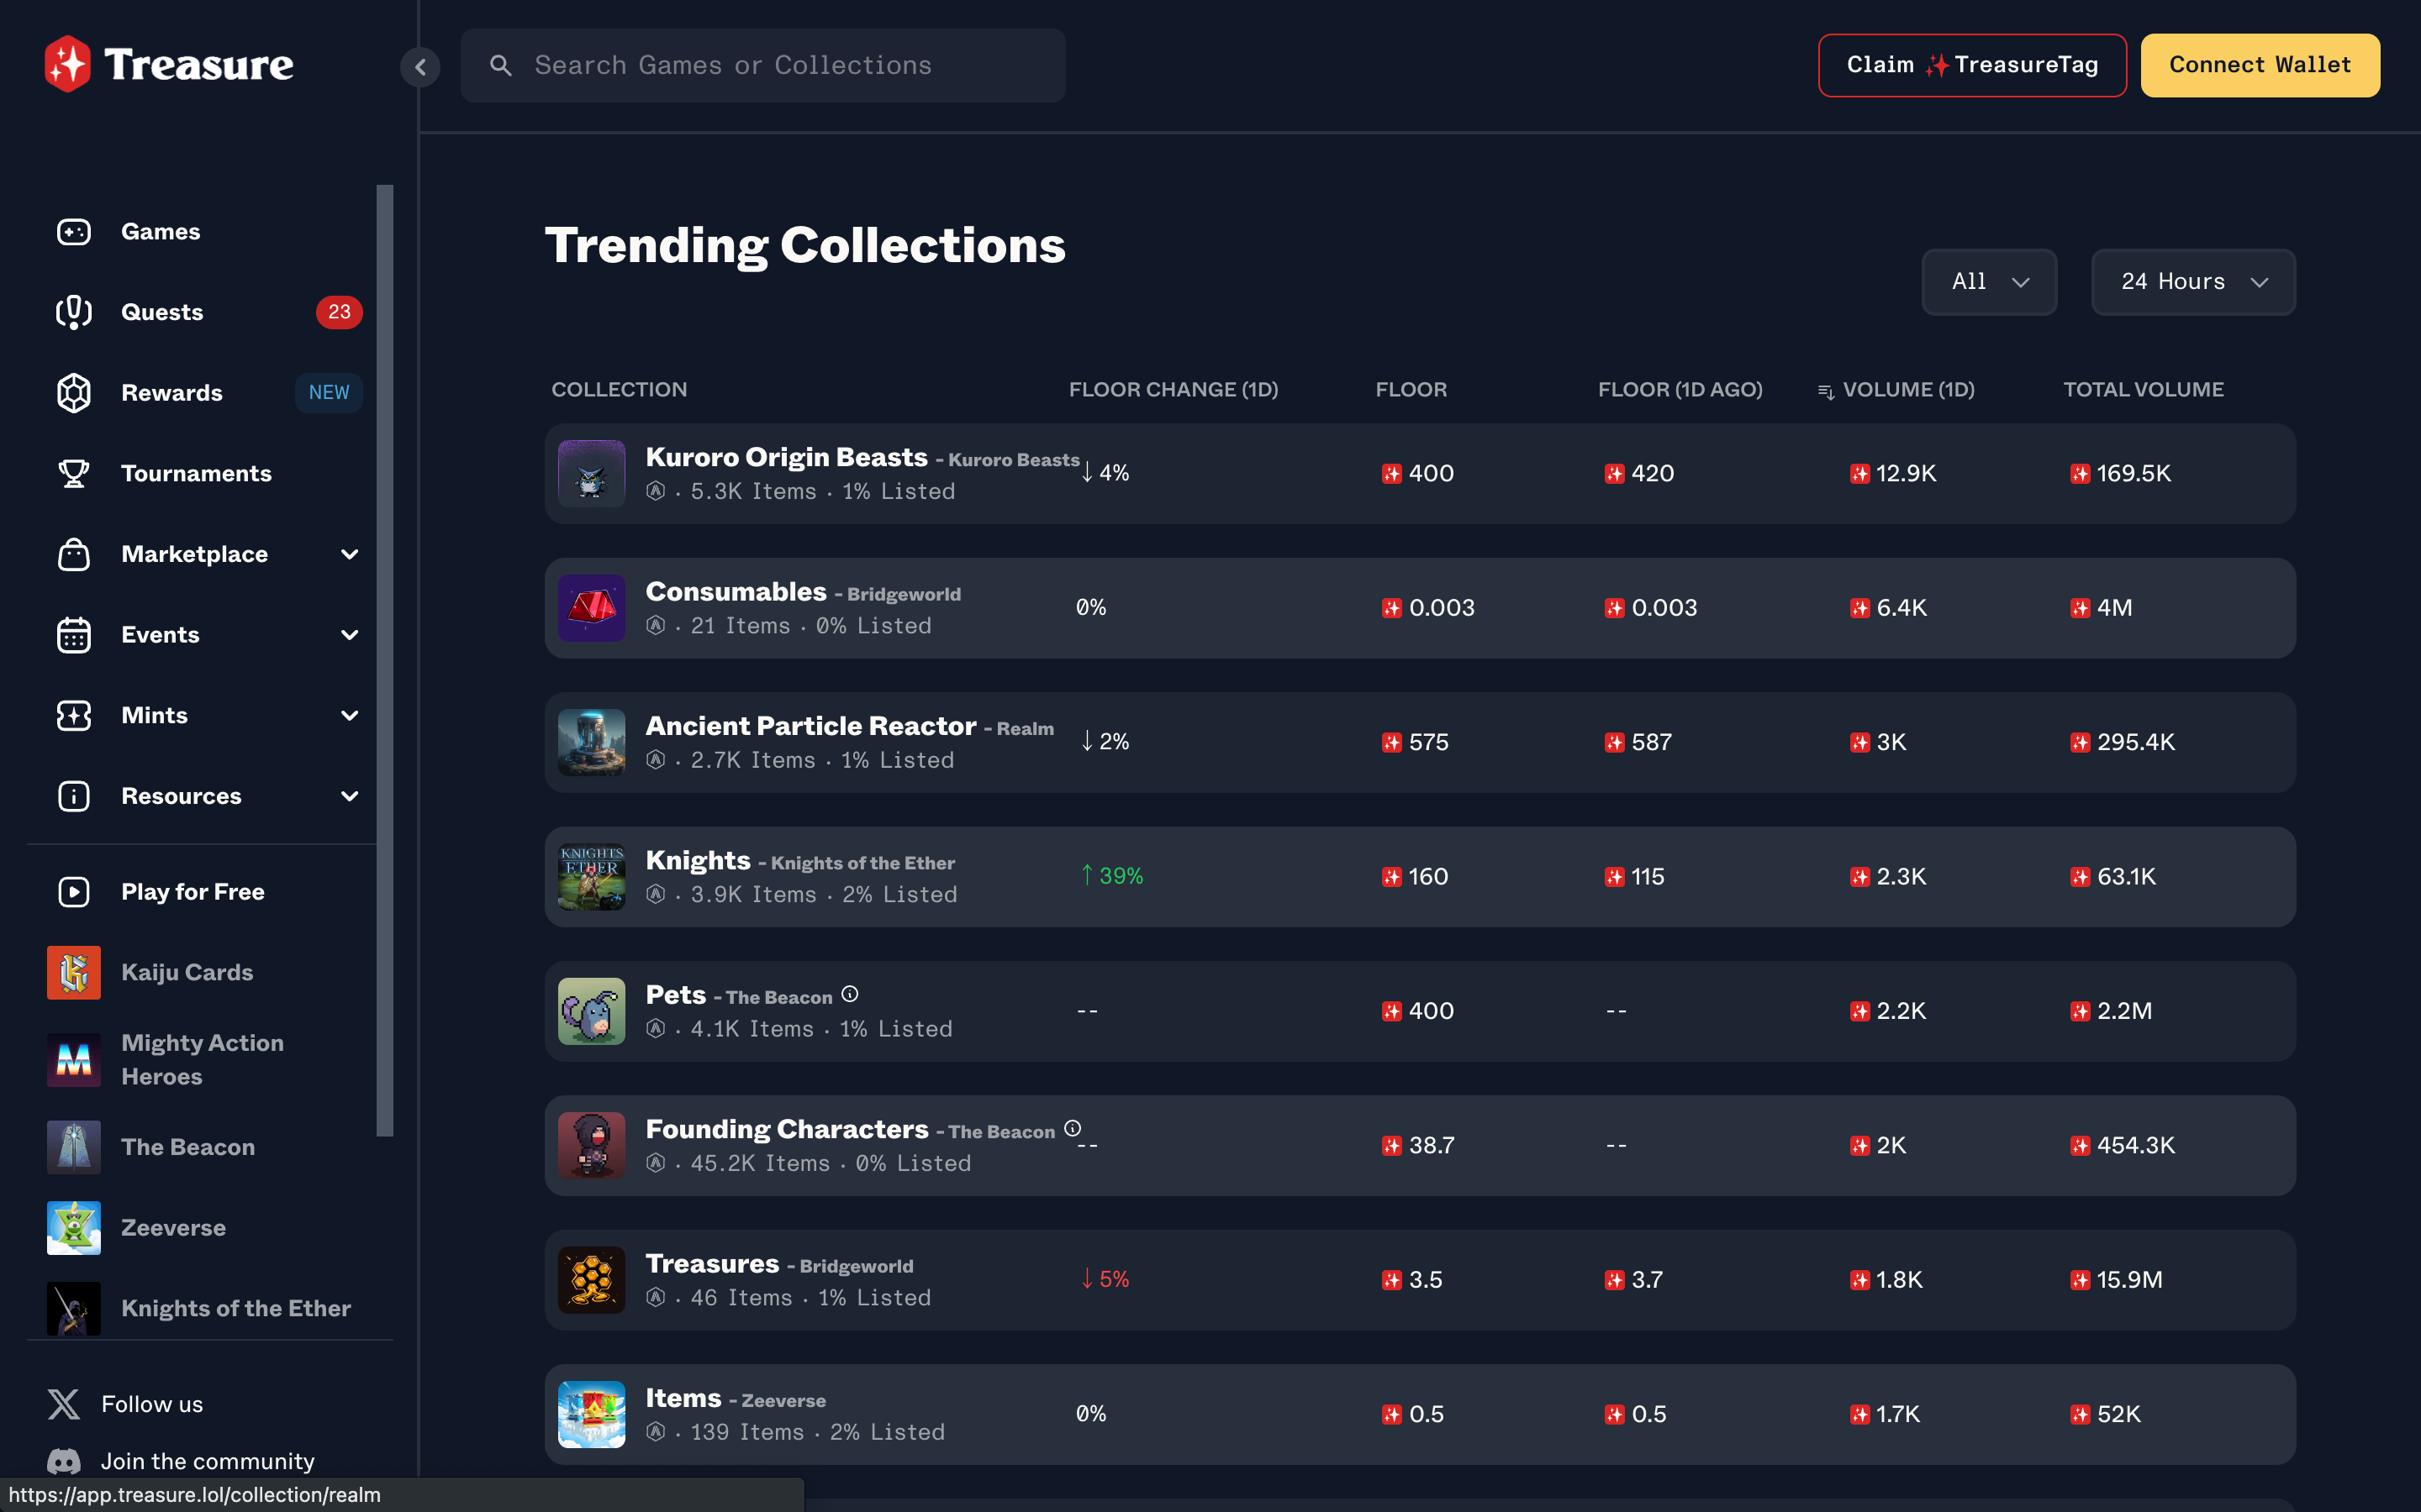This screenshot has height=1512, width=2421.
Task: Click Join the community link
Action: tap(207, 1462)
